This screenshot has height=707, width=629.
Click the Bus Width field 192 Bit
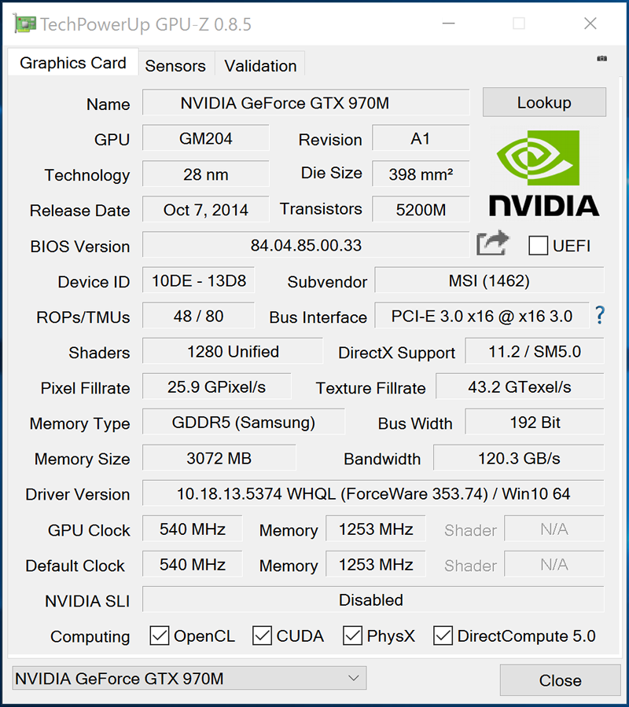point(534,422)
